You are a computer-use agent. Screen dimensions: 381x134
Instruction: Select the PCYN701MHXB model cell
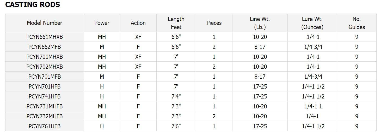click(45, 57)
